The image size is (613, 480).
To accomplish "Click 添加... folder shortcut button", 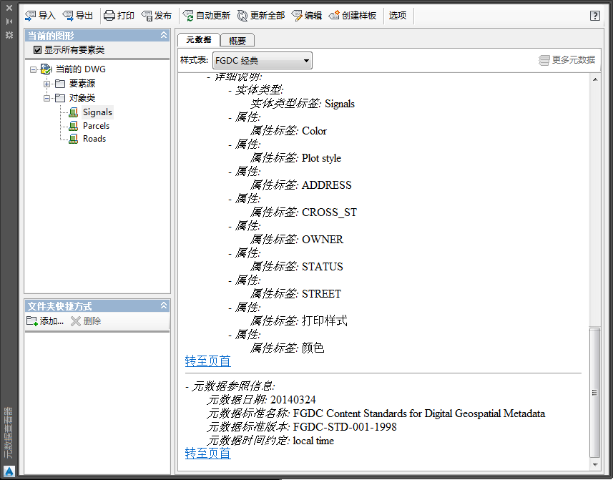I will [45, 321].
